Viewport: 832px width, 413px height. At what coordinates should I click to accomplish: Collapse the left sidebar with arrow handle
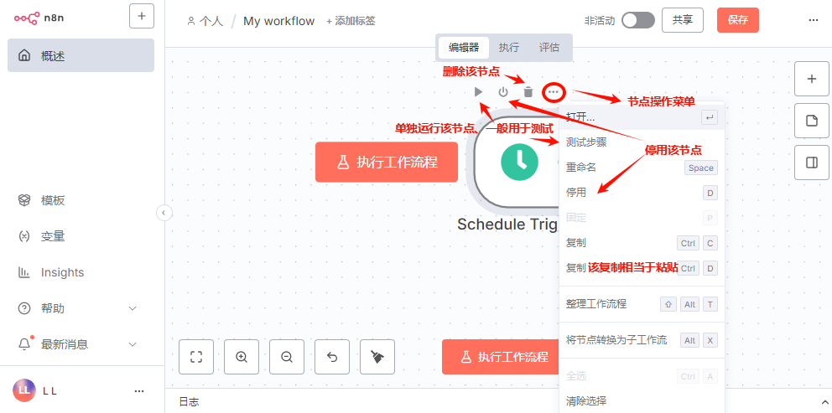tap(164, 213)
